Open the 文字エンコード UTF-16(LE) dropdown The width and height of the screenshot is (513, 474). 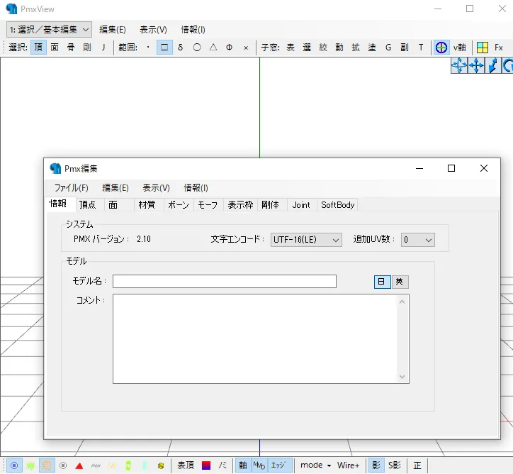point(306,240)
